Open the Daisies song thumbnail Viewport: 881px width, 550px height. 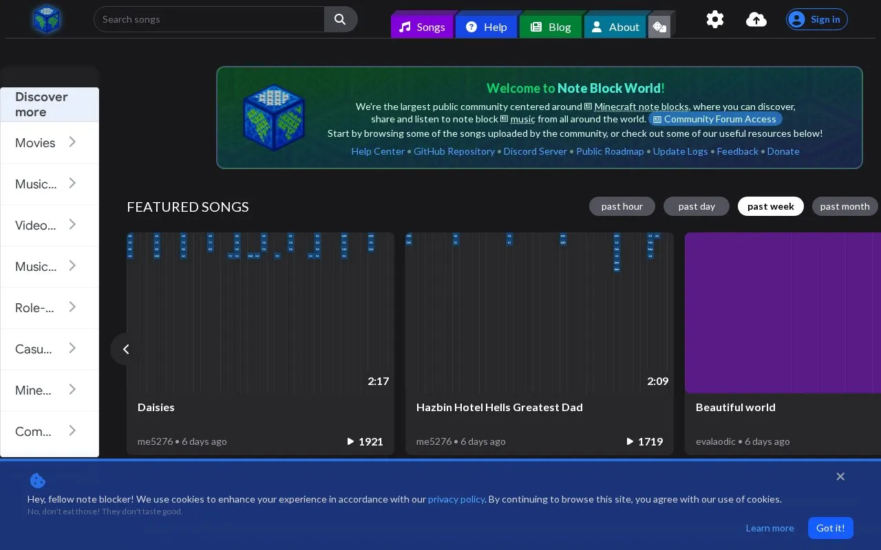(260, 313)
